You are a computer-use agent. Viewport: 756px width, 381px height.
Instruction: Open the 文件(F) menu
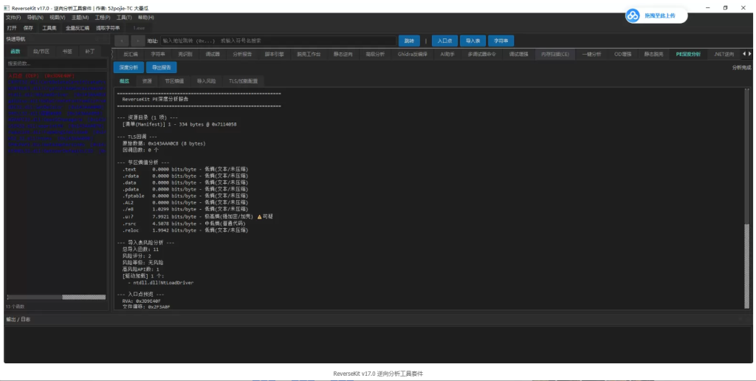click(13, 18)
